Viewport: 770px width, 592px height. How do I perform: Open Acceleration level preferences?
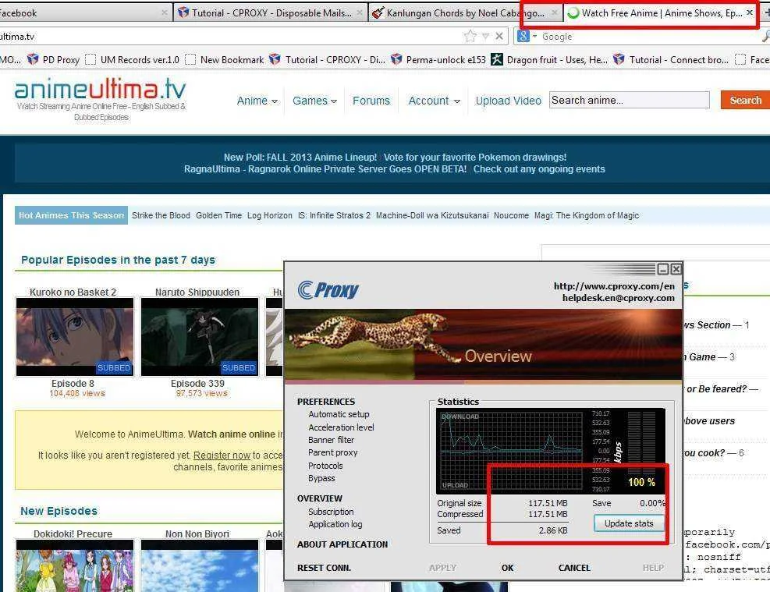341,427
